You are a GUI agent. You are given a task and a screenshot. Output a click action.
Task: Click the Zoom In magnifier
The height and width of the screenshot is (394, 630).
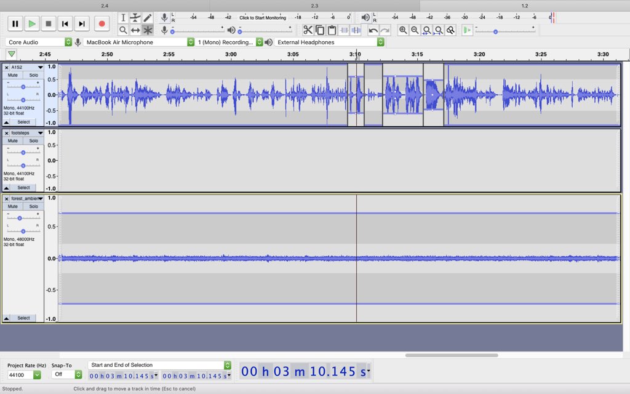pyautogui.click(x=402, y=30)
